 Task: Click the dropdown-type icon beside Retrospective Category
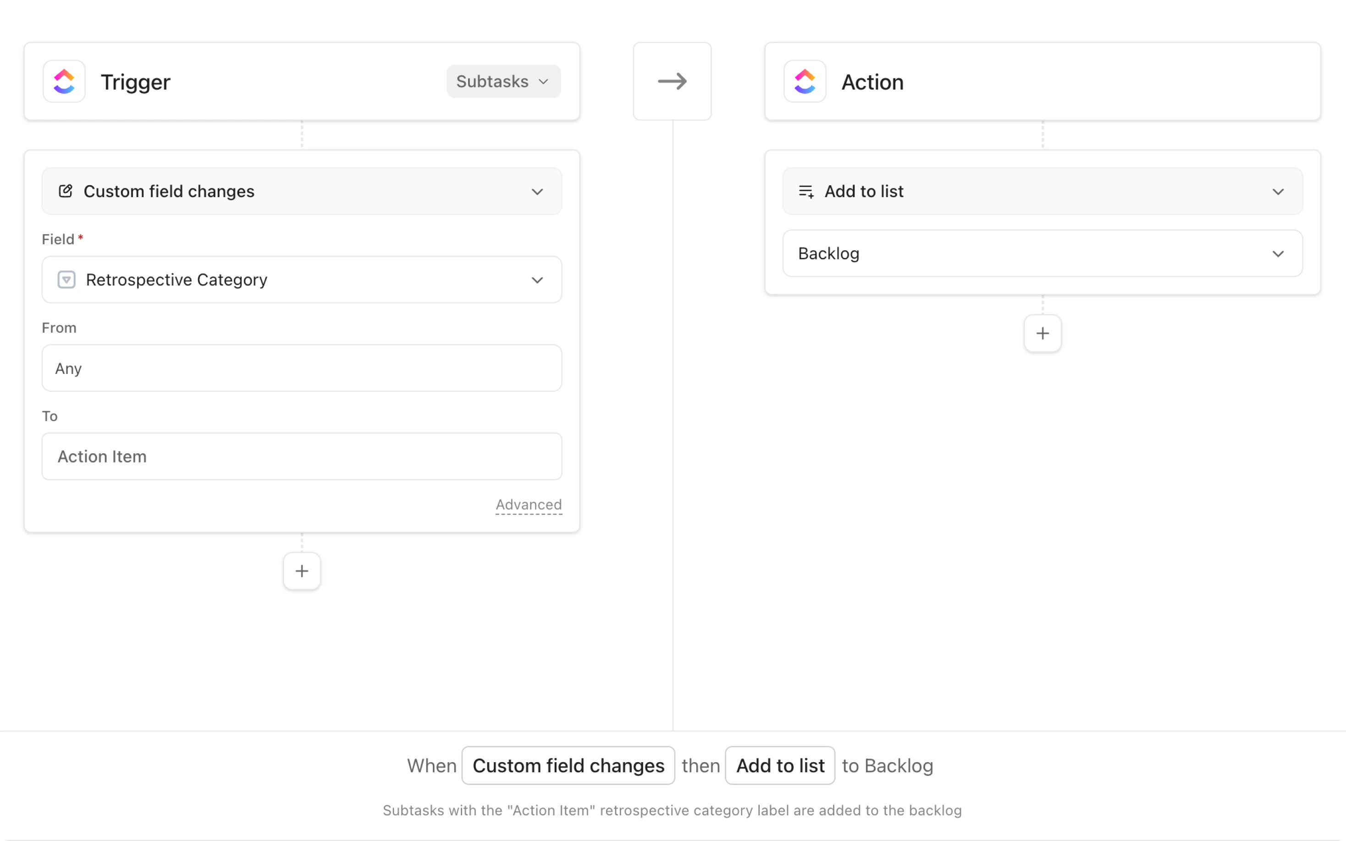point(67,279)
